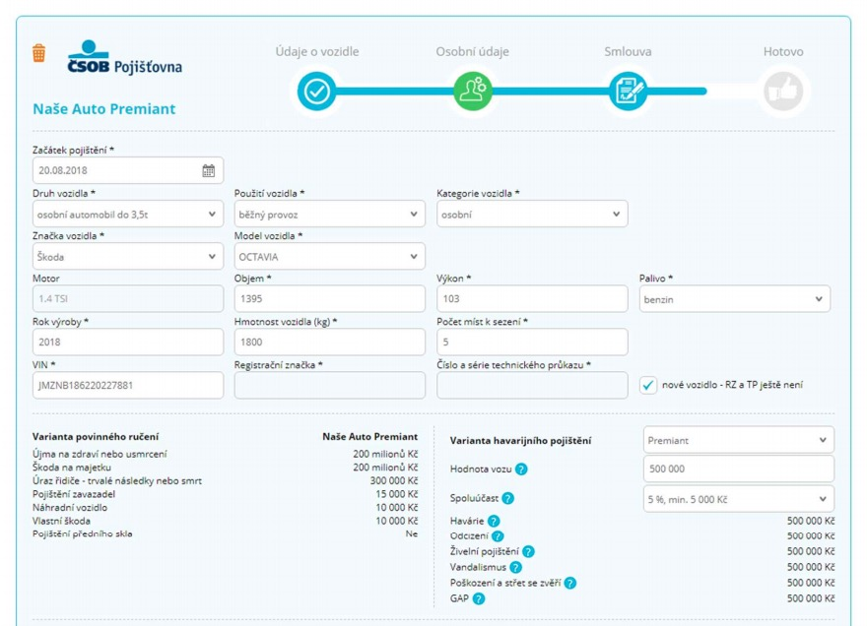Click the Objem field with 1395
The height and width of the screenshot is (626, 867).
coord(329,299)
